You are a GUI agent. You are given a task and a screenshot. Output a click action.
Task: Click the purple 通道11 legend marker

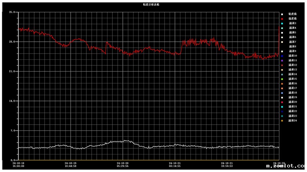(x=282, y=60)
